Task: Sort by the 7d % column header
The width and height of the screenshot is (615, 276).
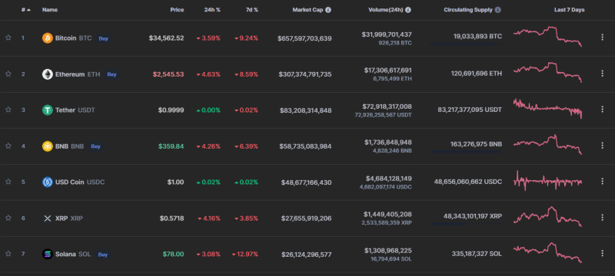Action: click(x=251, y=10)
